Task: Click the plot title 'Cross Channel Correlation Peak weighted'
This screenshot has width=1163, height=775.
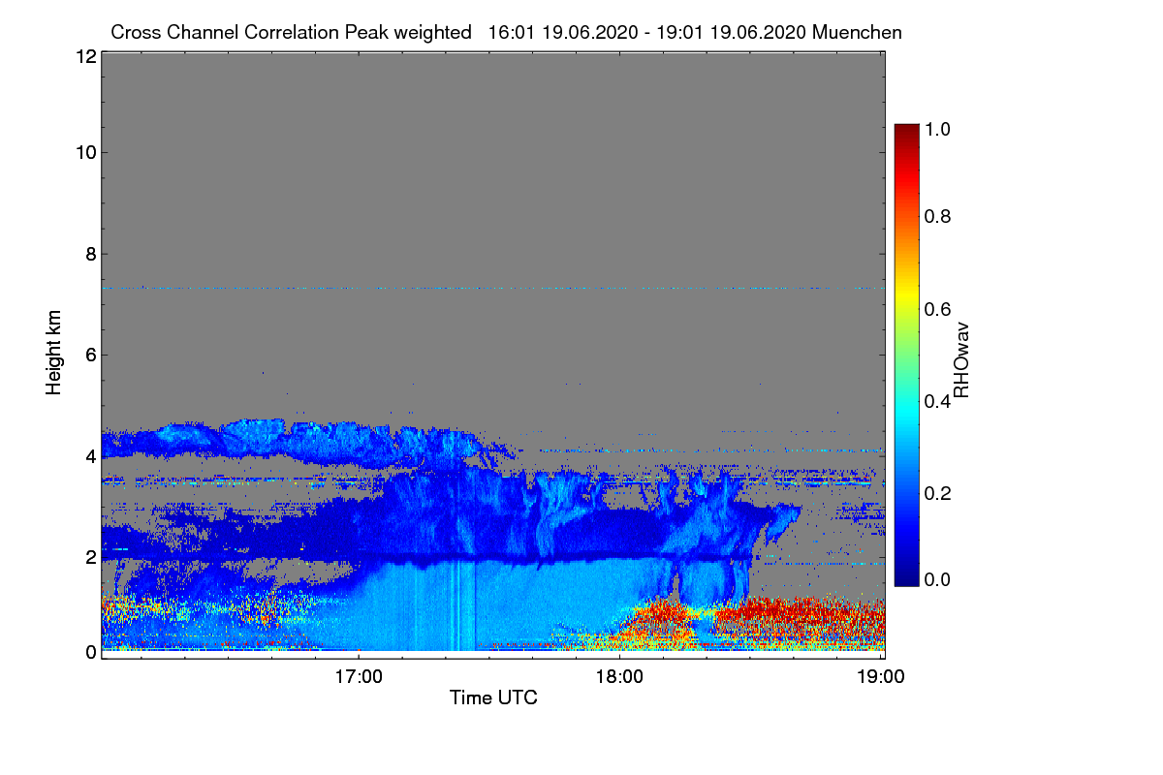Action: (x=291, y=32)
